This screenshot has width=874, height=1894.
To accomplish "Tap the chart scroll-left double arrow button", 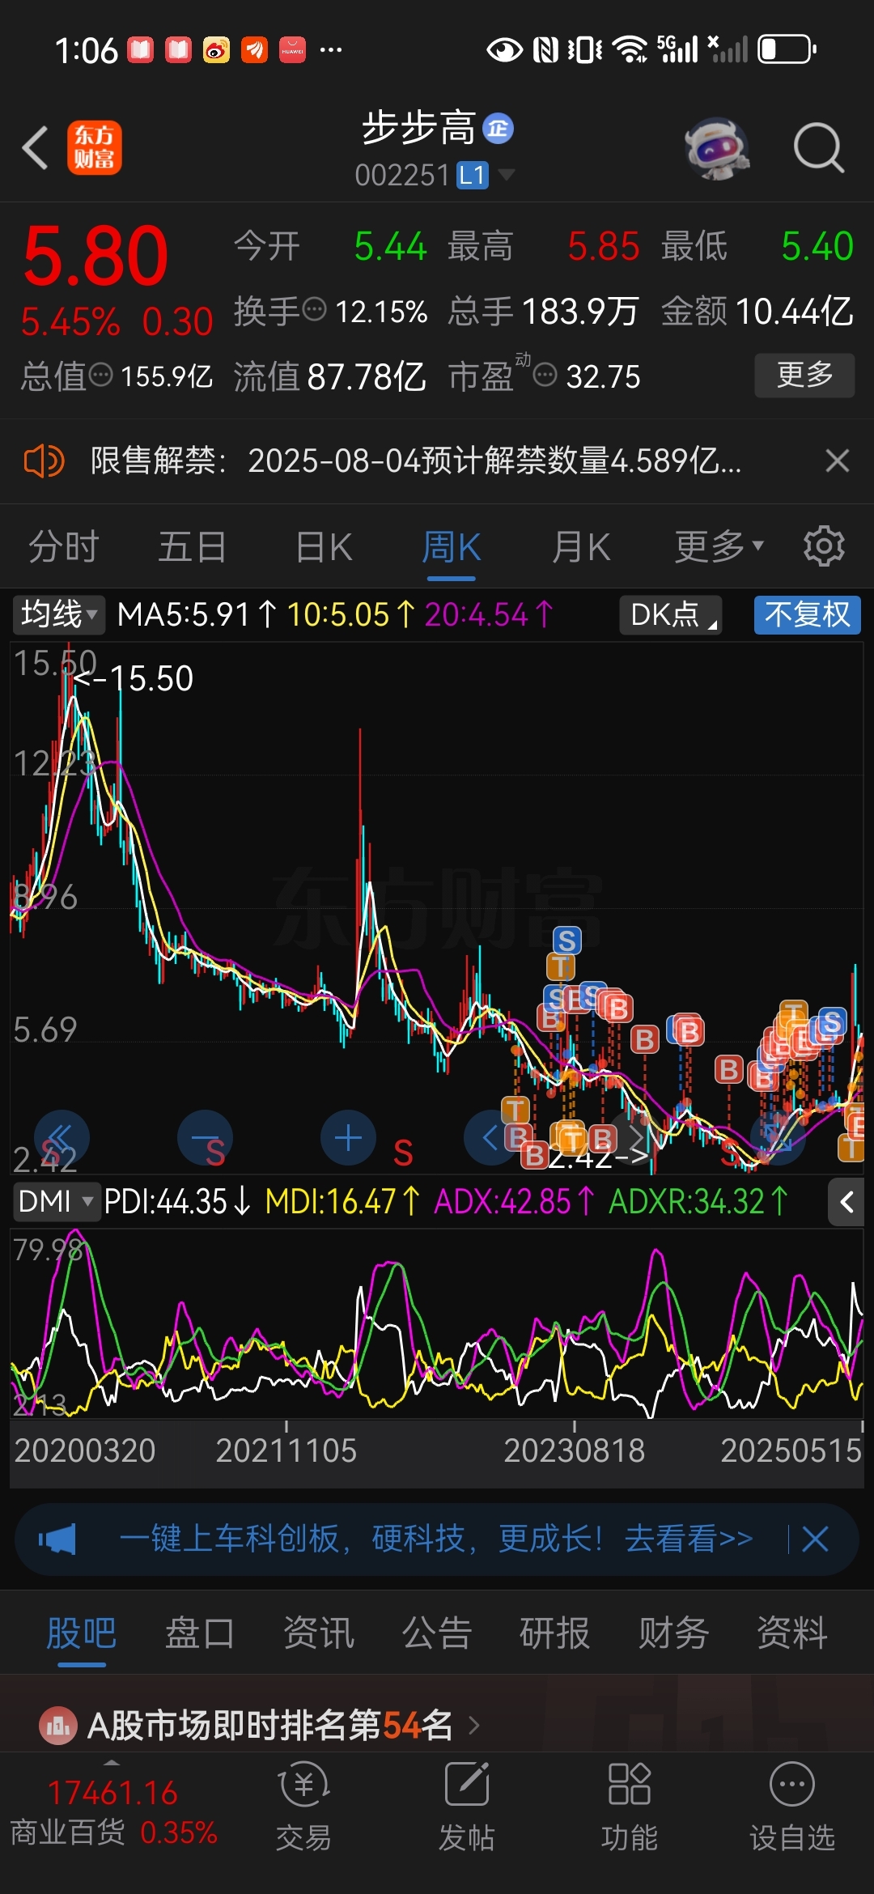I will click(62, 1137).
